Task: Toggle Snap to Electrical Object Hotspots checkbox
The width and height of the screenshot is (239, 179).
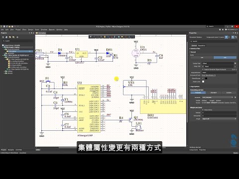Action: (x=203, y=69)
